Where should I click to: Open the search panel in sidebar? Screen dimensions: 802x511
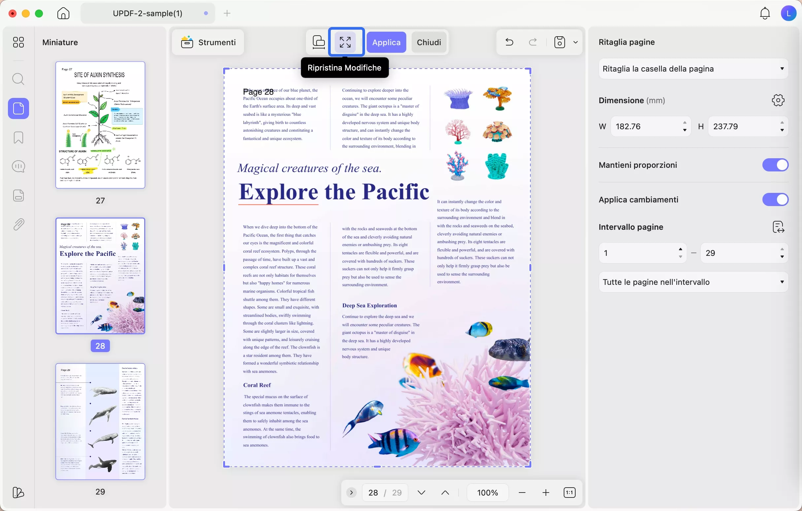tap(18, 79)
